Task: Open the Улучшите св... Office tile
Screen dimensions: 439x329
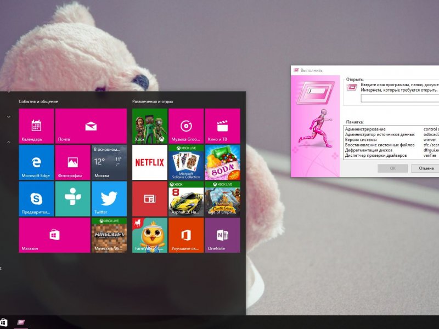Action: click(186, 235)
